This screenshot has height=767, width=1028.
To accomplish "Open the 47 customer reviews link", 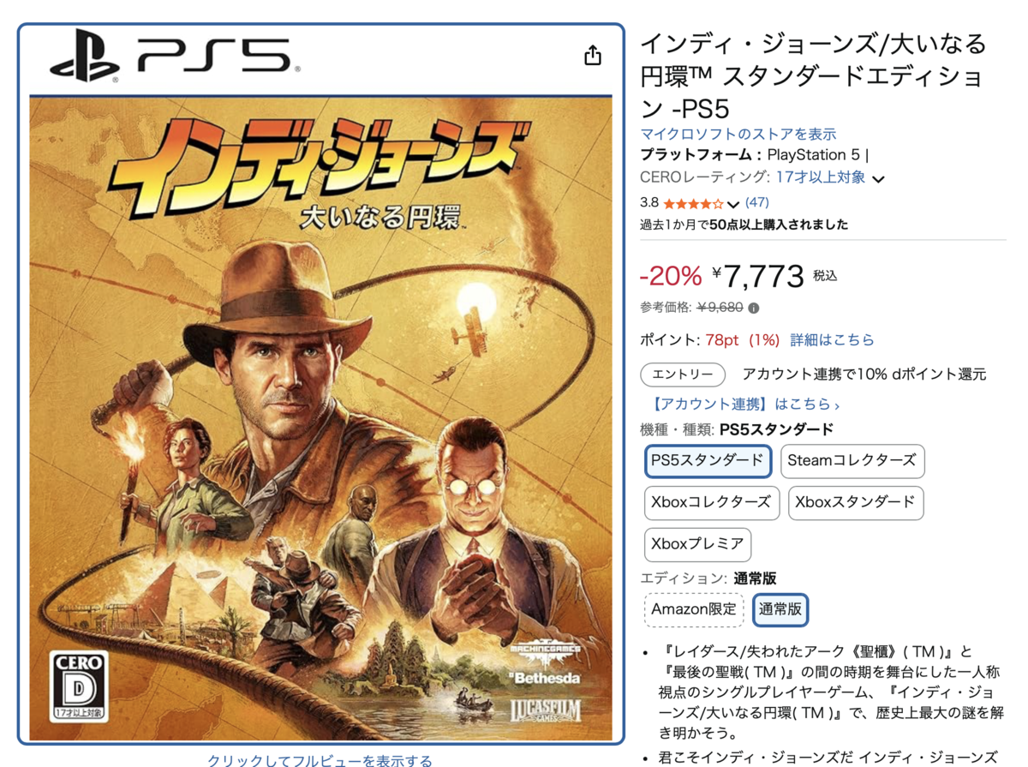I will [757, 203].
